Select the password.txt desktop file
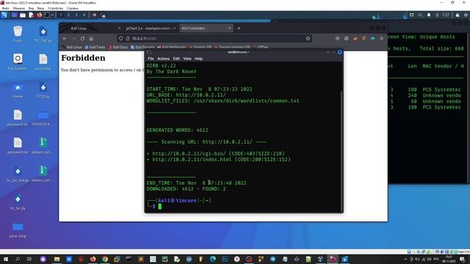The height and width of the screenshot is (264, 470). click(18, 145)
